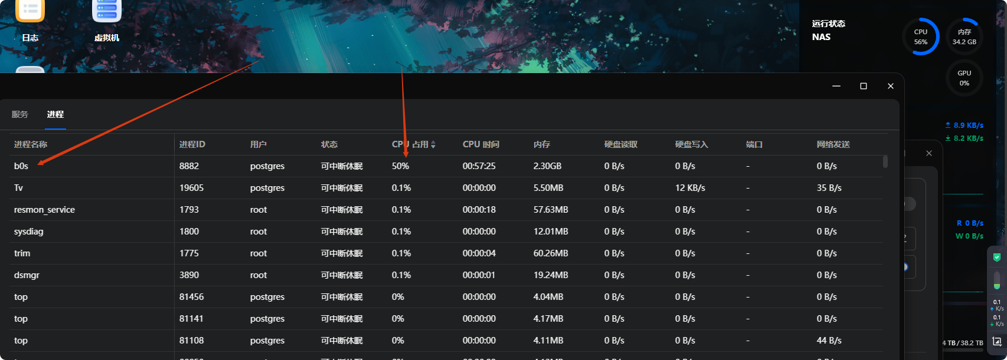This screenshot has height=360, width=1007.
Task: Click the 网络发送 column header
Action: coord(833,144)
